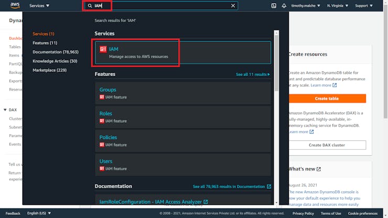Click the Feedback button in footer

[13, 213]
